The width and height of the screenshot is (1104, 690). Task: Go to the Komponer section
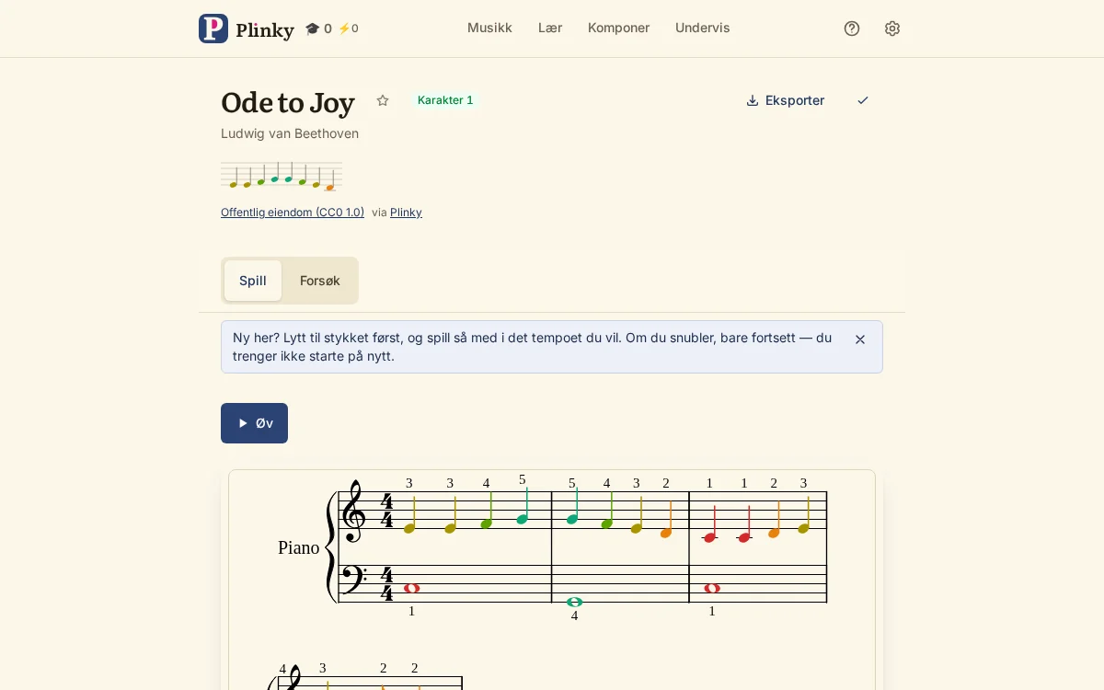(619, 28)
